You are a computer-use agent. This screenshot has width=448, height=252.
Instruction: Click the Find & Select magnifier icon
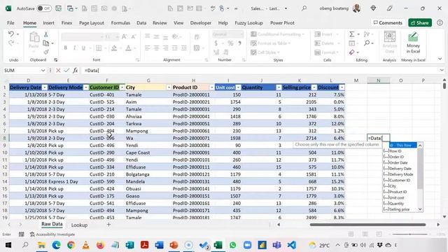click(367, 43)
